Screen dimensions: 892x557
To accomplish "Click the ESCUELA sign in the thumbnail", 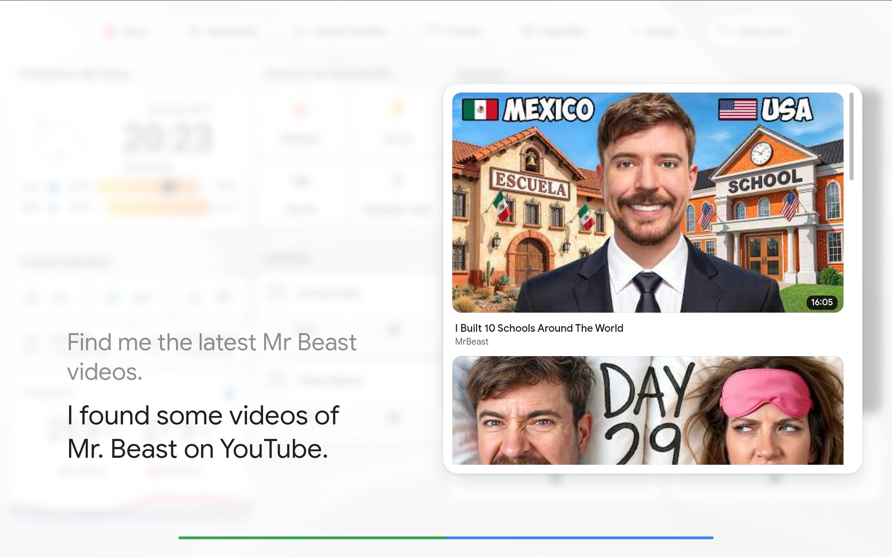I will pyautogui.click(x=530, y=184).
